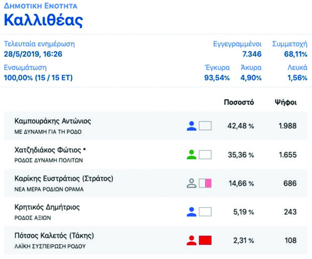
Task: Click the empty box in Κρητικός row
Action: pyautogui.click(x=205, y=212)
